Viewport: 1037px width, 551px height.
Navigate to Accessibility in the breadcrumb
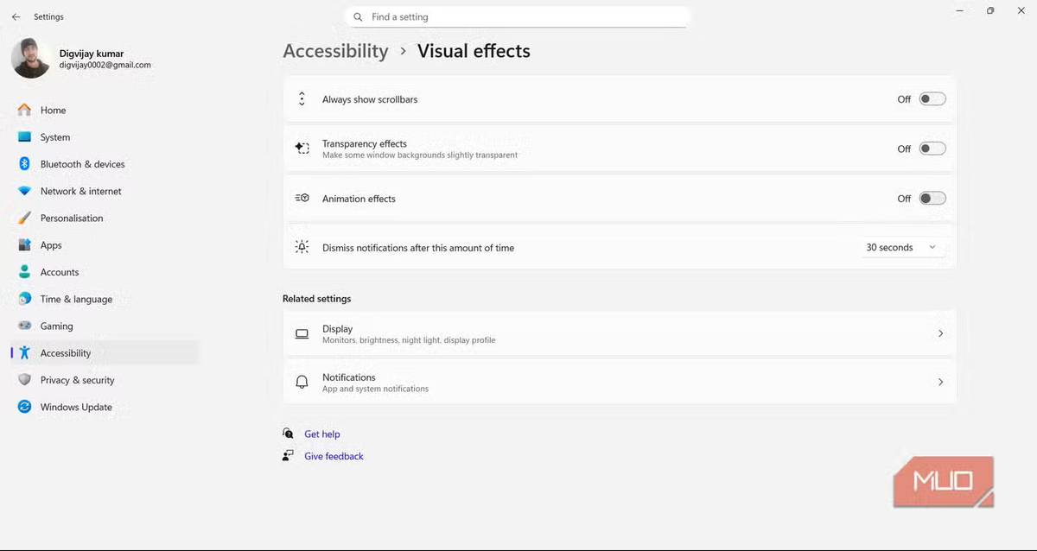coord(335,51)
